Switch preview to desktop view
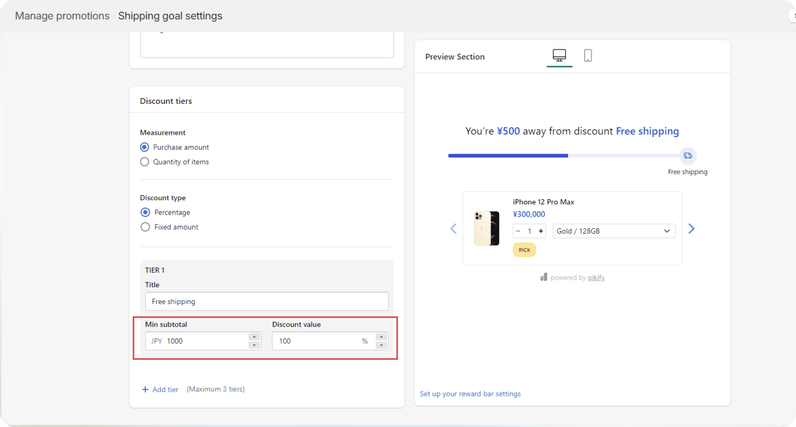This screenshot has width=796, height=427. (x=559, y=55)
